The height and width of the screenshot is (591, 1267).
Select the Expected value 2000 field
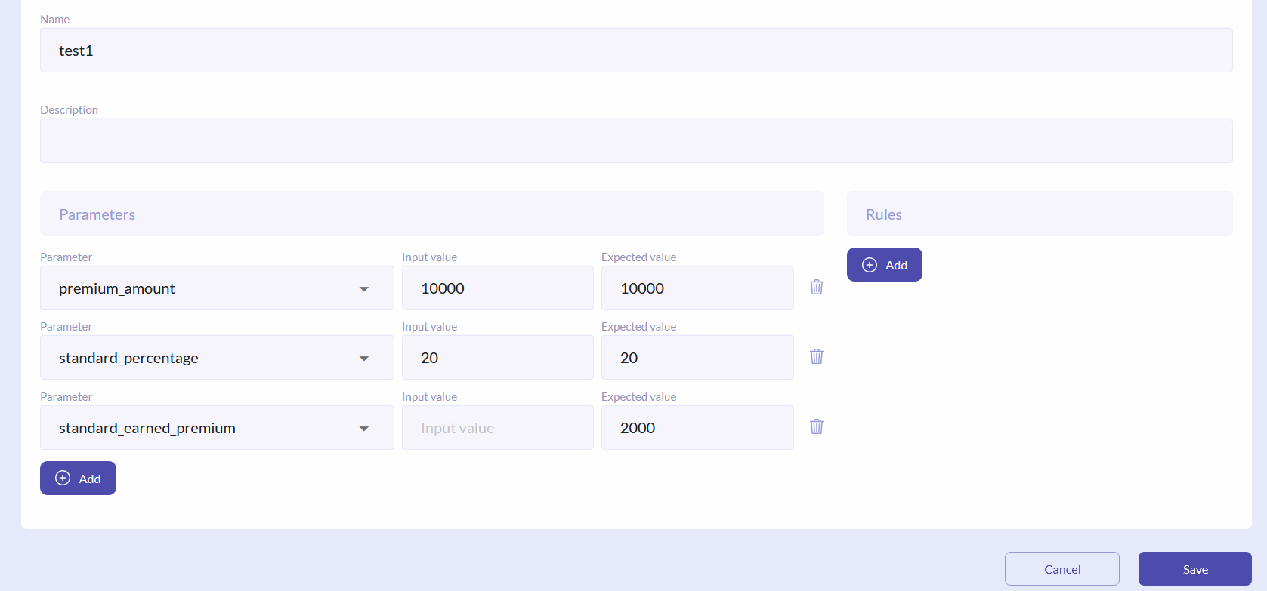point(697,427)
